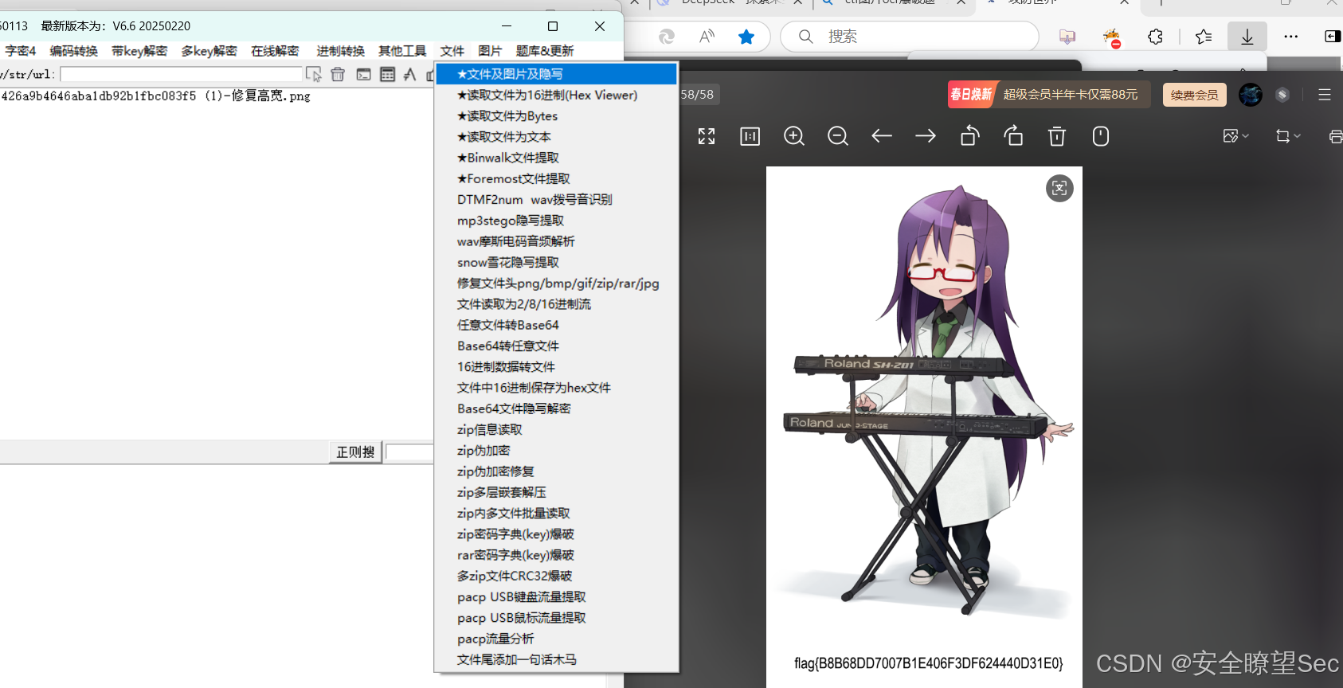Delete the current image in the viewer
The width and height of the screenshot is (1343, 688).
point(1057,136)
